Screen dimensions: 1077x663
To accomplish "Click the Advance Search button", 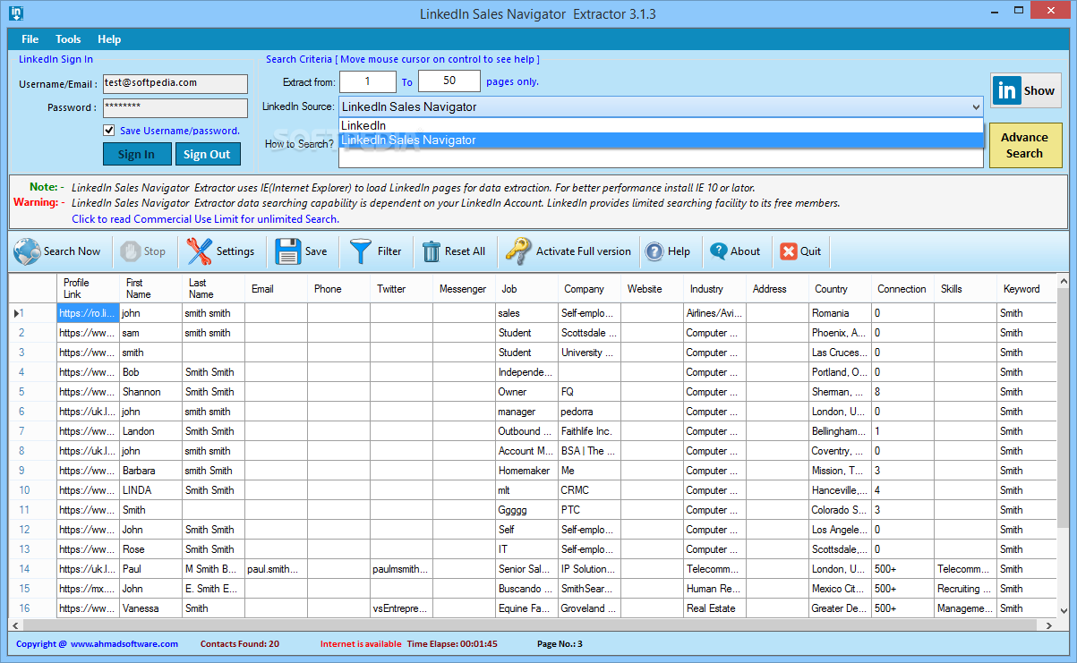I will click(x=1025, y=145).
